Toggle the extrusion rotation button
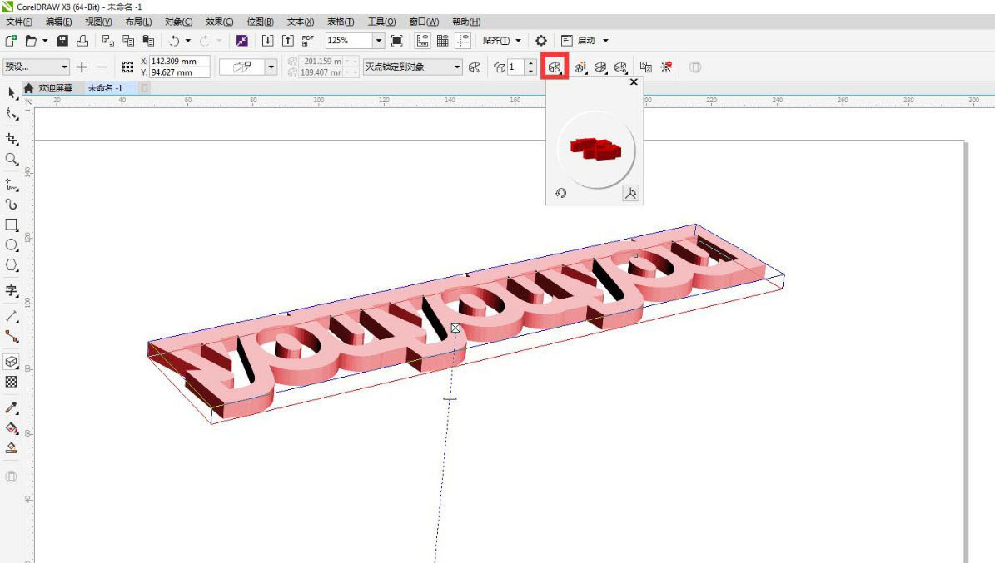 (x=555, y=67)
